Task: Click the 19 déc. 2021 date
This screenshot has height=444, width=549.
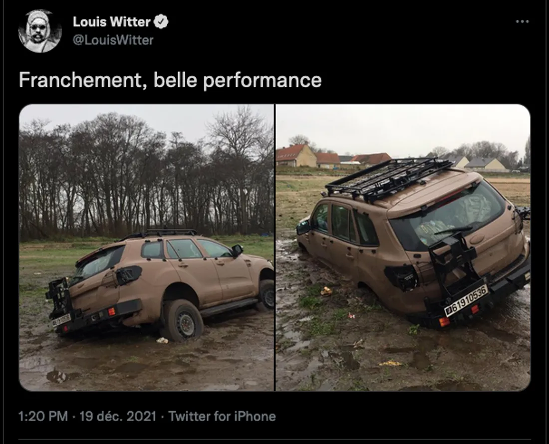Action: (118, 416)
